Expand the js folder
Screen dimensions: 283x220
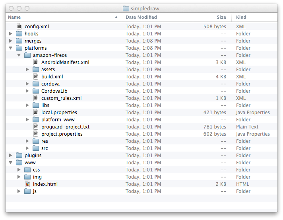[x=19, y=191]
